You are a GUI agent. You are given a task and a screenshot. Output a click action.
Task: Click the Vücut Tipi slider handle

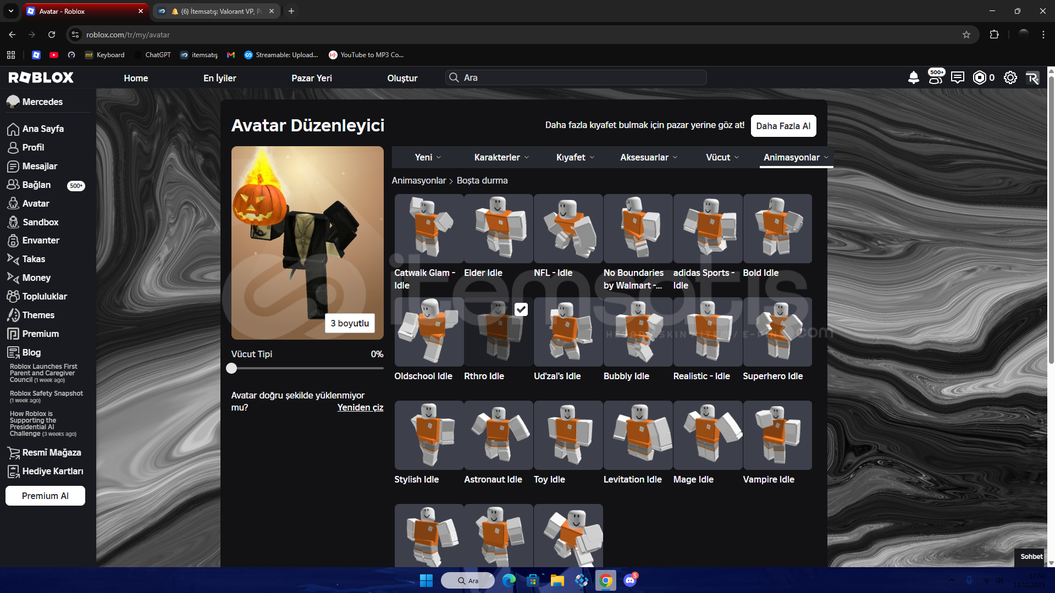click(x=231, y=368)
